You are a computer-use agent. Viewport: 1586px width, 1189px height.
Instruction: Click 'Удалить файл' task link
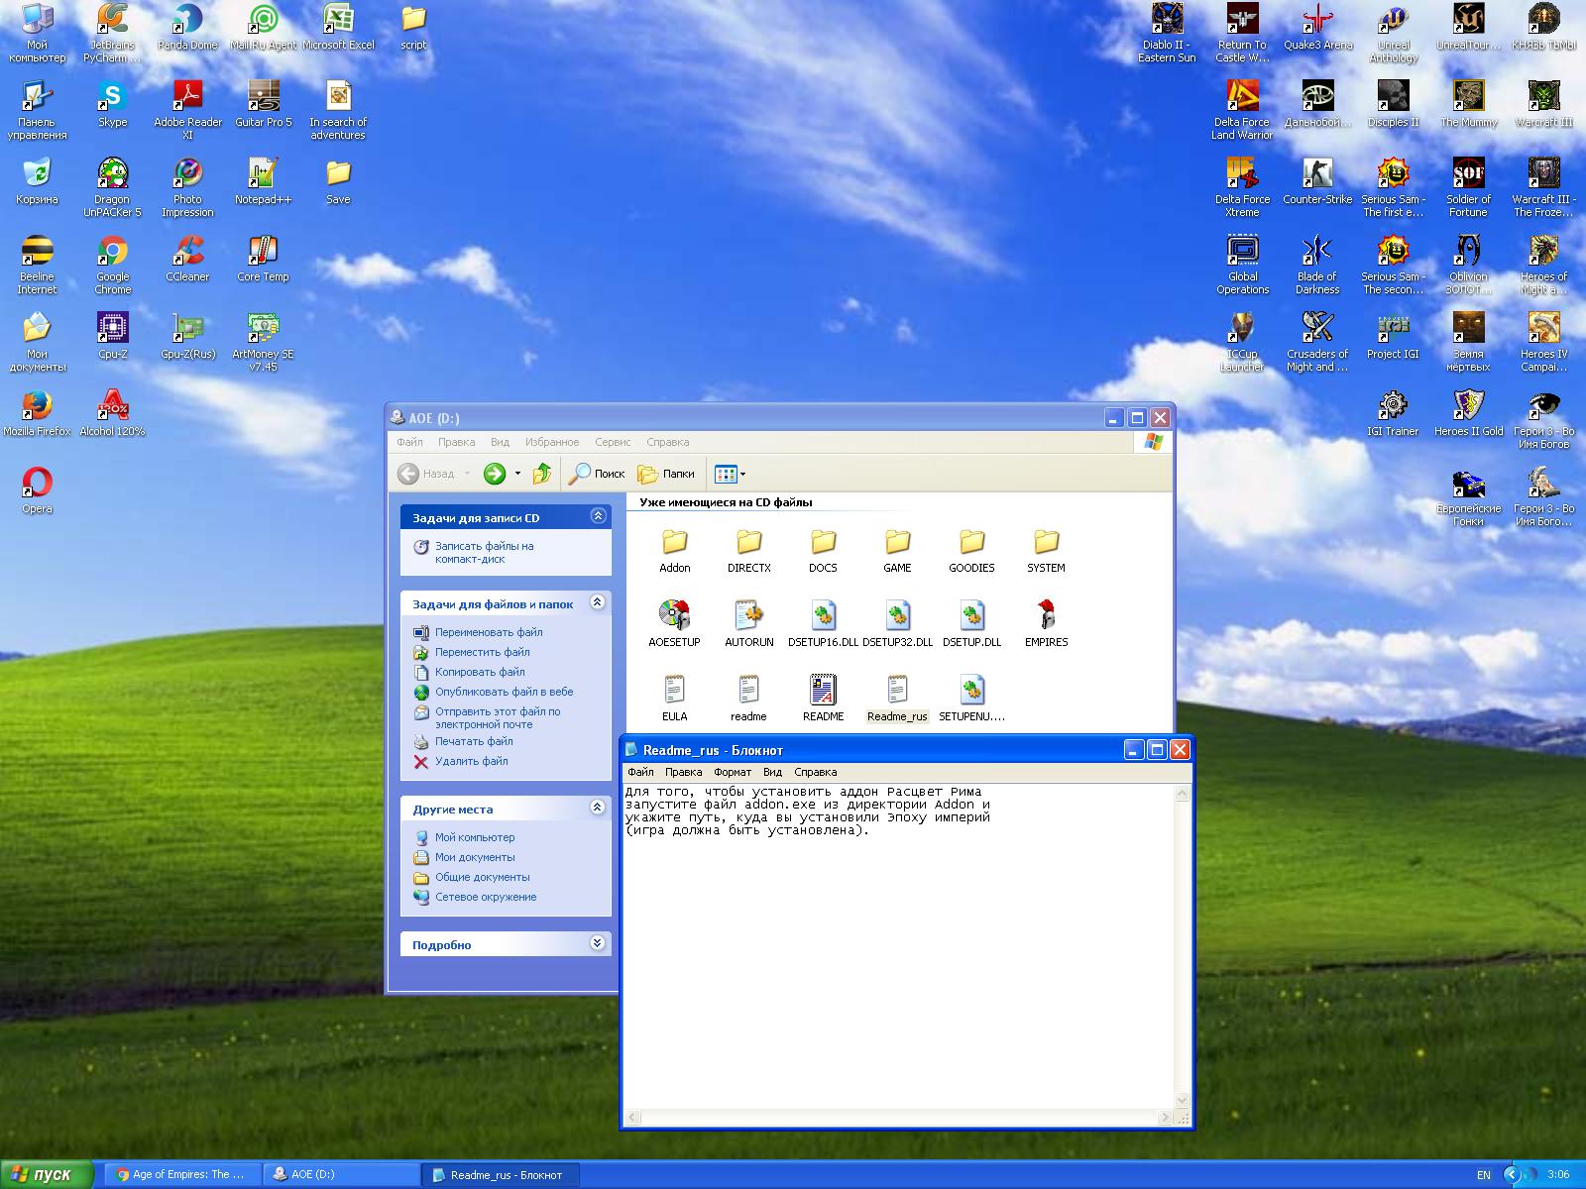(471, 761)
